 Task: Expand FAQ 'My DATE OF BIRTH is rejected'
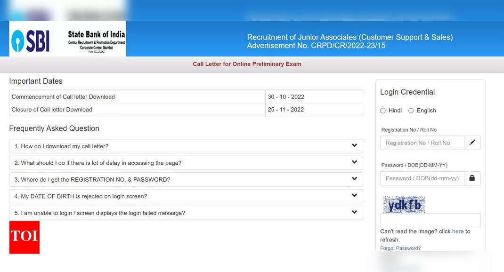pos(186,196)
